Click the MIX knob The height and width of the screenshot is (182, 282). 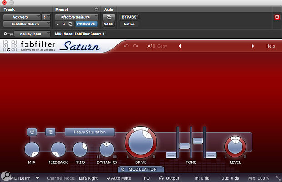click(x=32, y=149)
